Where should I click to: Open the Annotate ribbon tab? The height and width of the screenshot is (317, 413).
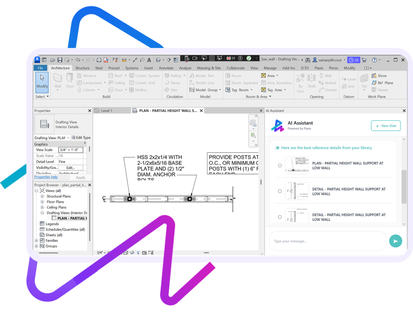(166, 68)
